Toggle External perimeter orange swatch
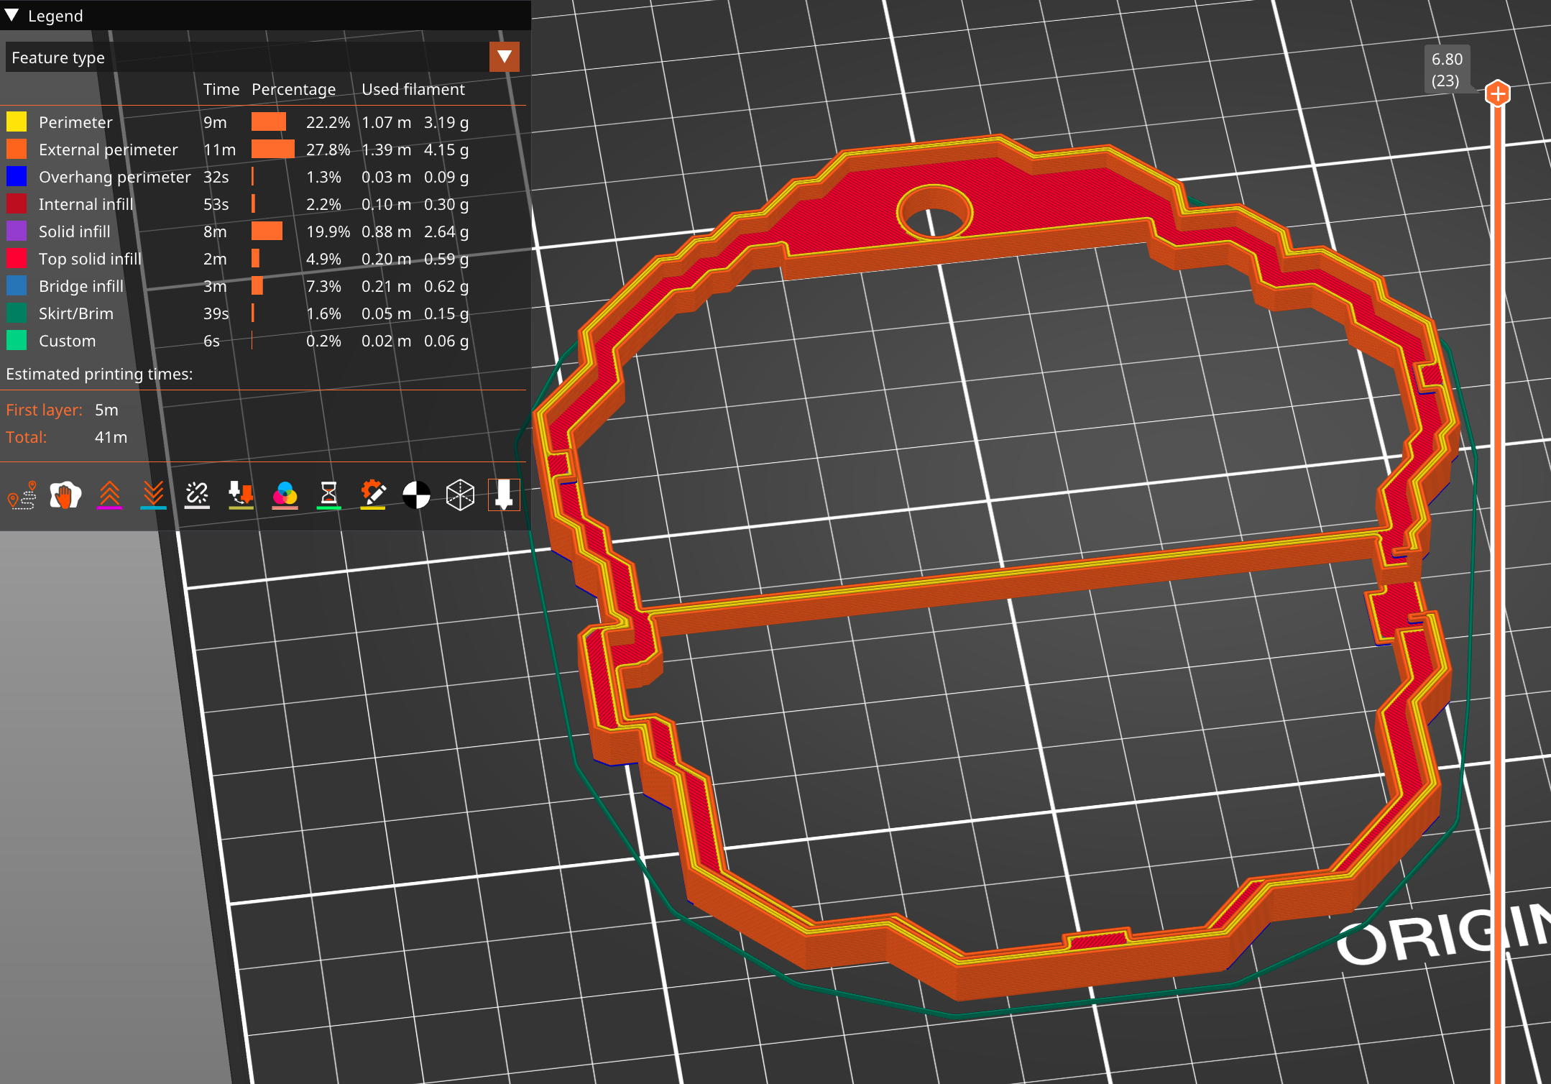 point(17,149)
